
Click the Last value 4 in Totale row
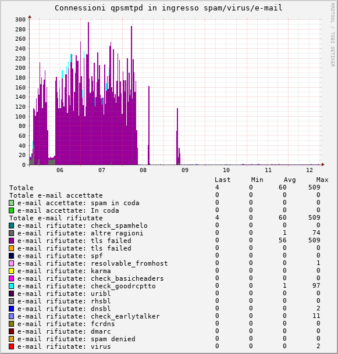click(217, 187)
